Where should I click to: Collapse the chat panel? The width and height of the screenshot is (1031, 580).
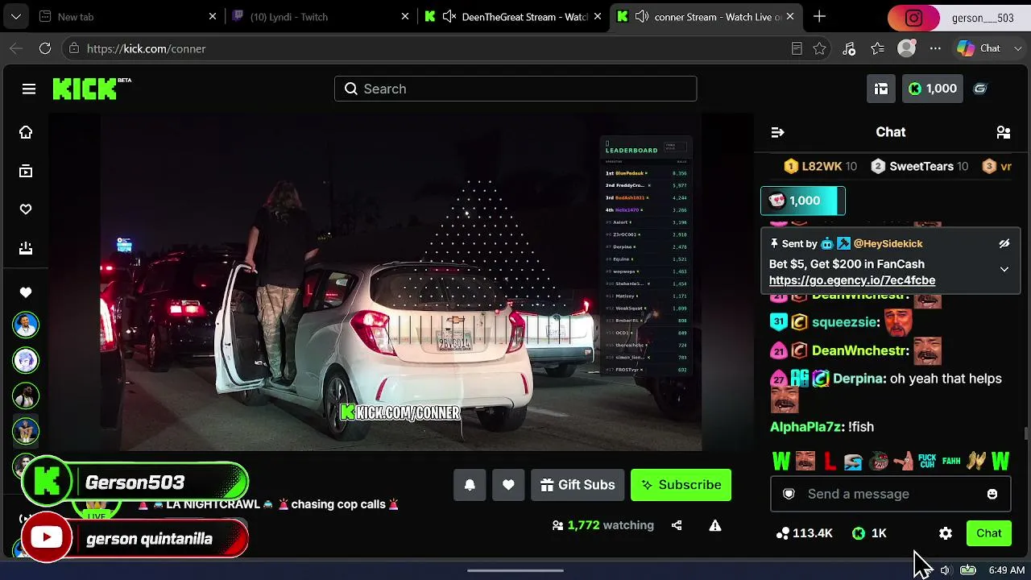(777, 132)
